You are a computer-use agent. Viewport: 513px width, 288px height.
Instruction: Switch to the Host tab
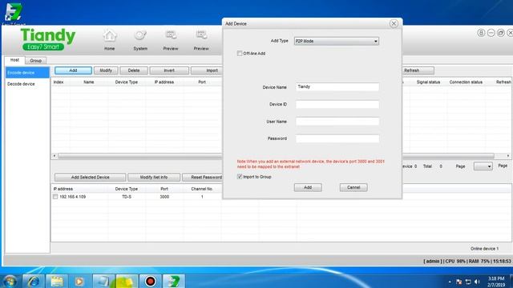pyautogui.click(x=14, y=60)
